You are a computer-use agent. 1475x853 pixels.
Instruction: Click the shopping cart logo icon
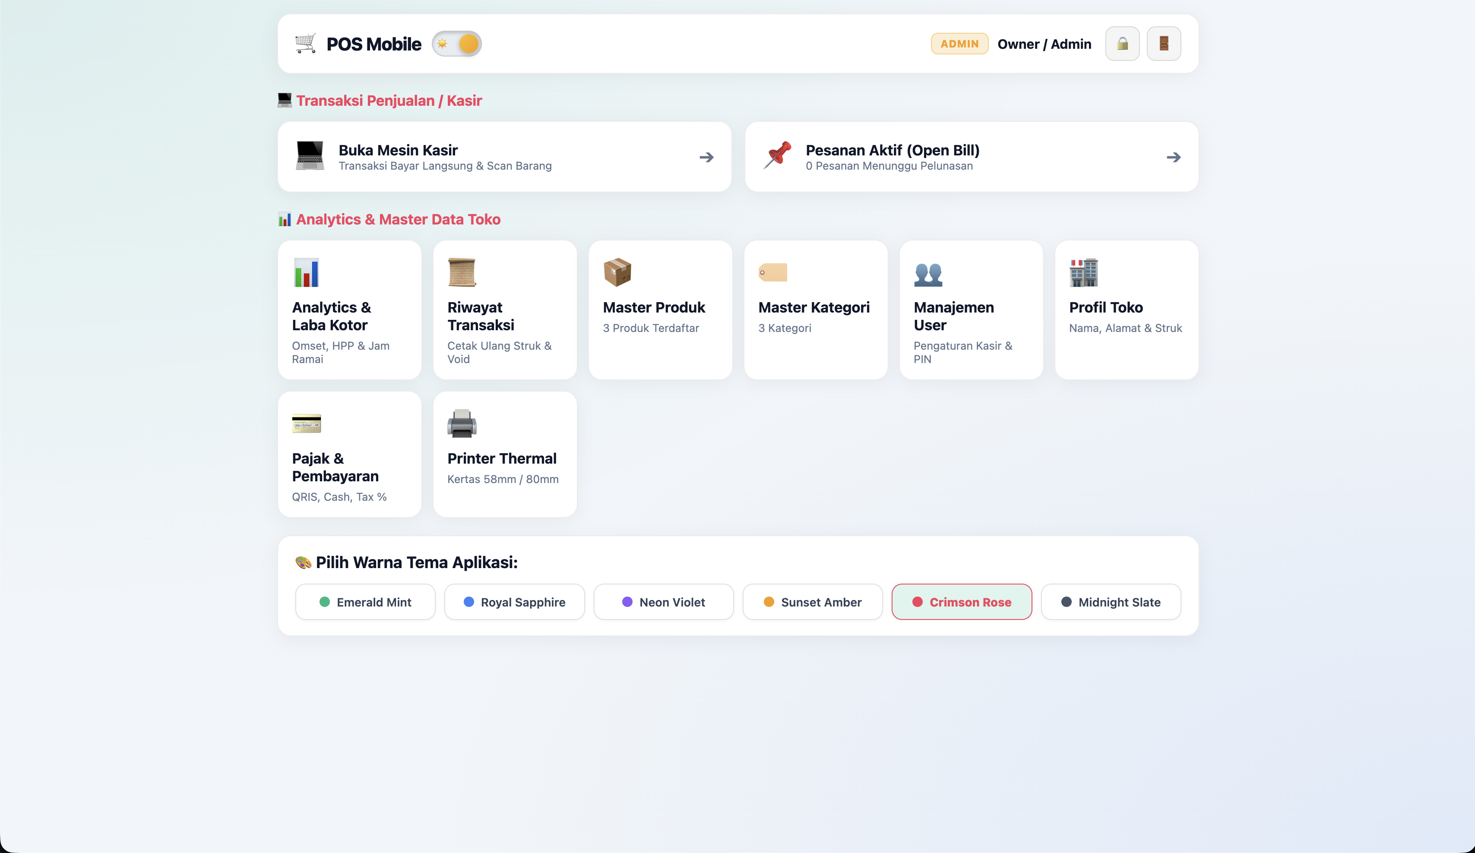click(306, 44)
